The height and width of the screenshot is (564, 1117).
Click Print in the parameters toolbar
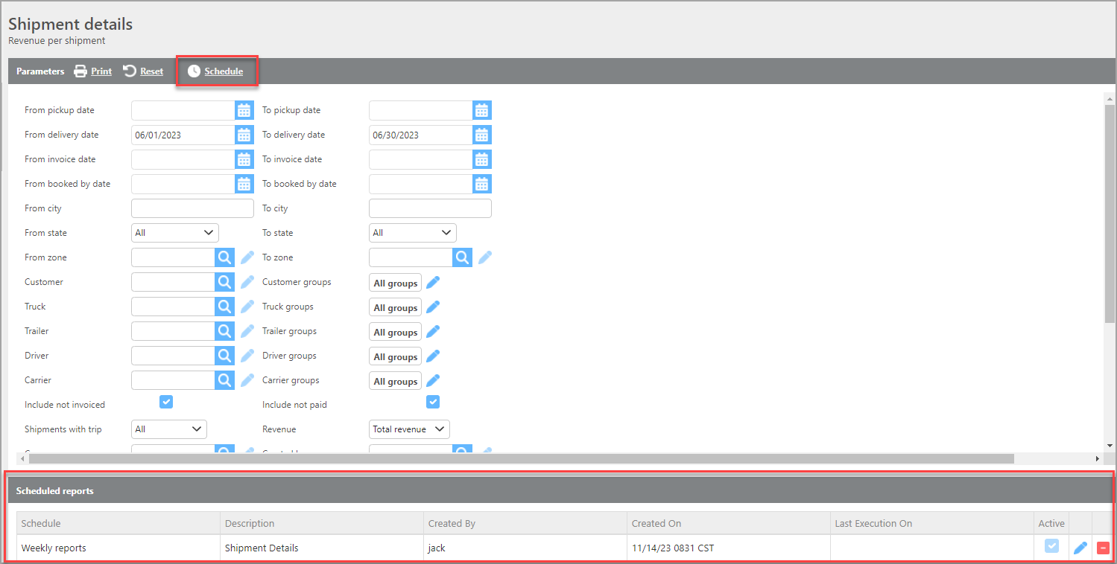(93, 71)
